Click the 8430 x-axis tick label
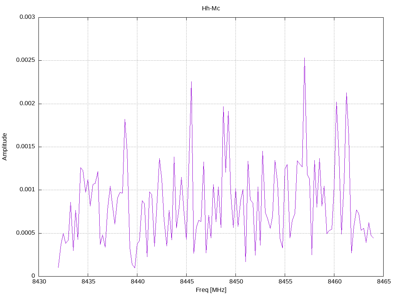This screenshot has height=295, width=394. point(39,282)
